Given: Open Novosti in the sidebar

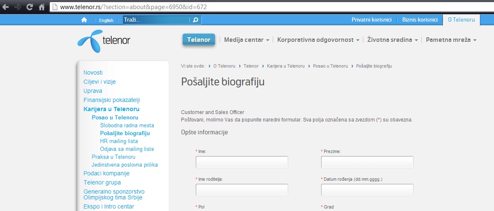Looking at the screenshot, I should point(93,73).
